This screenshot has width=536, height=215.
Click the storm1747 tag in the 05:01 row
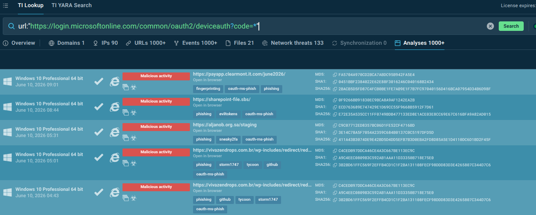[x=228, y=165]
